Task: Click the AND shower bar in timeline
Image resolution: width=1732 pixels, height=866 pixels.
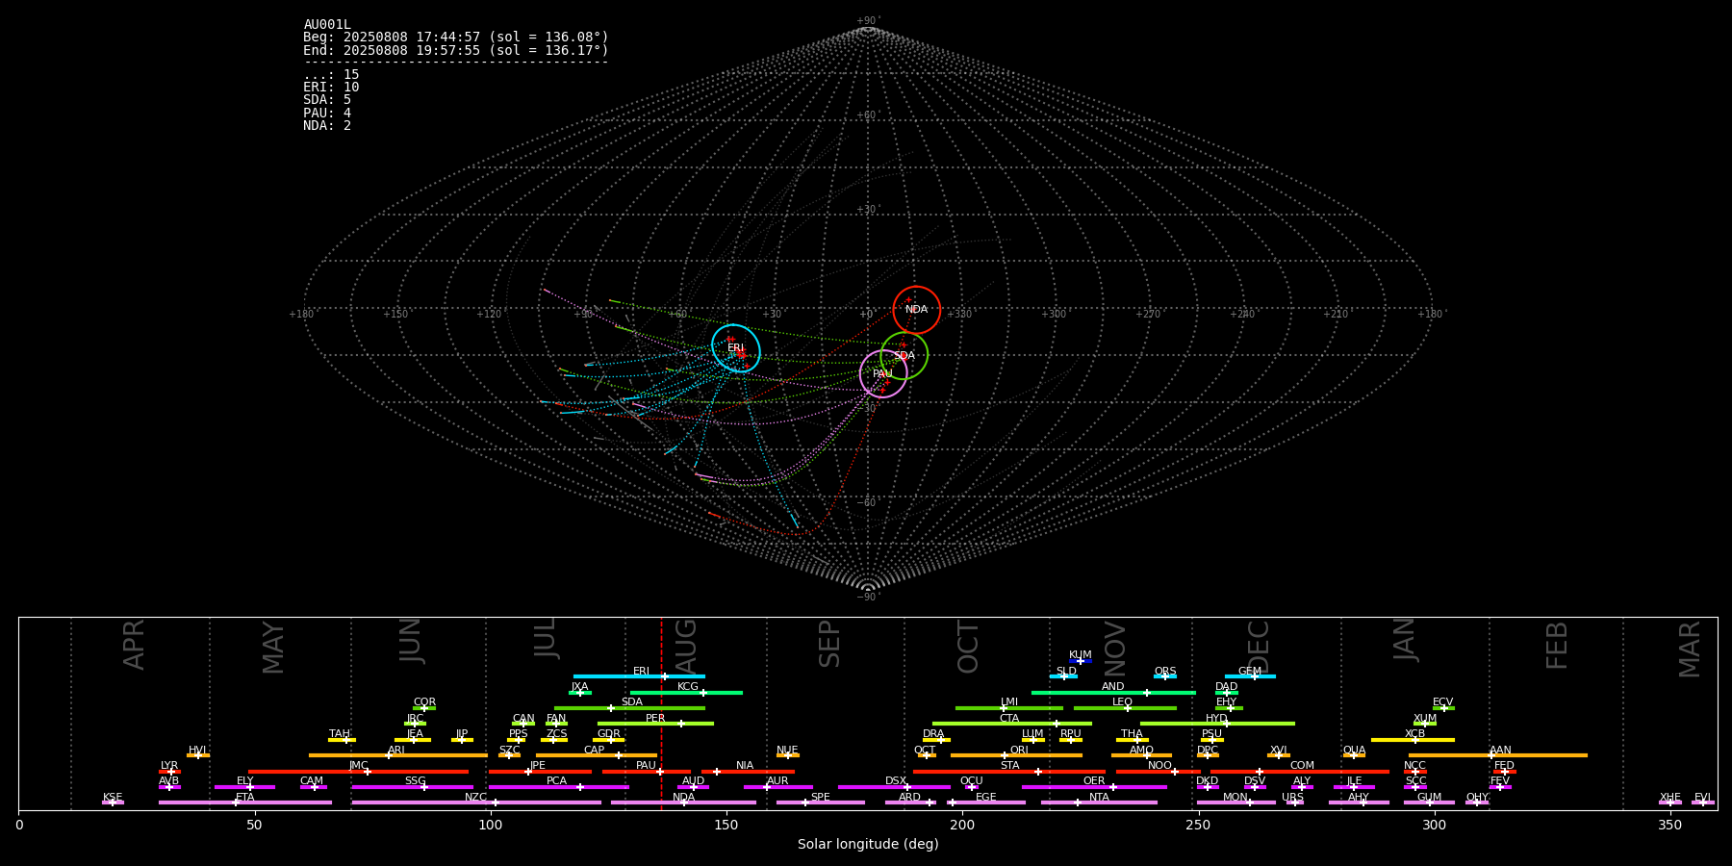Action: coord(1113,693)
